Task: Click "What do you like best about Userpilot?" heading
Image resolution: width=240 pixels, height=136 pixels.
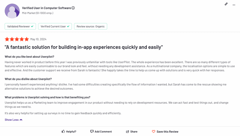Action: pyautogui.click(x=29, y=57)
